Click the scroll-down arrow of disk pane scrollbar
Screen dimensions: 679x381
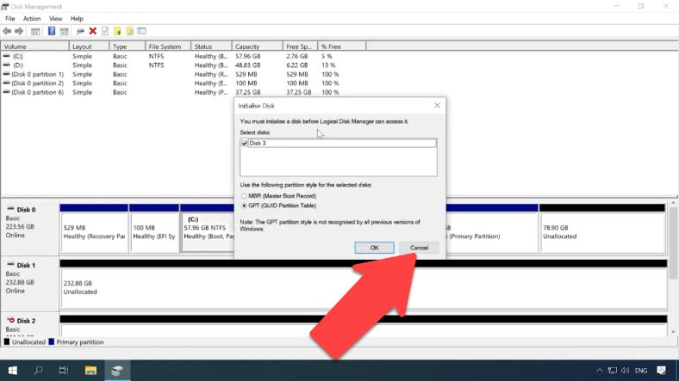pyautogui.click(x=673, y=332)
